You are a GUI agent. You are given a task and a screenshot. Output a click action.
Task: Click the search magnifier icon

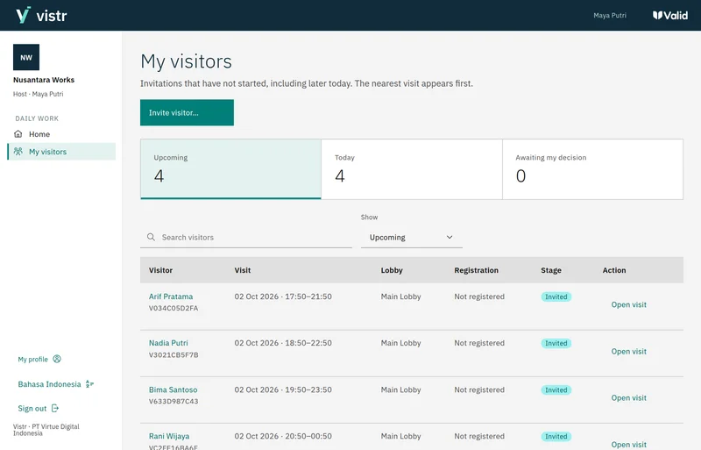click(151, 237)
